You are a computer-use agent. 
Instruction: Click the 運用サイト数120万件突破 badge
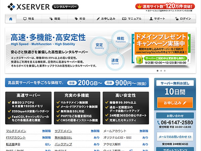[x=165, y=6]
